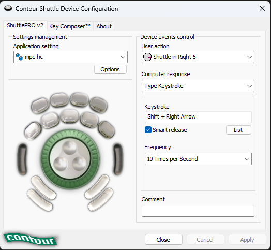Click the Keystroke field showing Shift + Right Arrow
The width and height of the screenshot is (271, 250).
click(198, 117)
